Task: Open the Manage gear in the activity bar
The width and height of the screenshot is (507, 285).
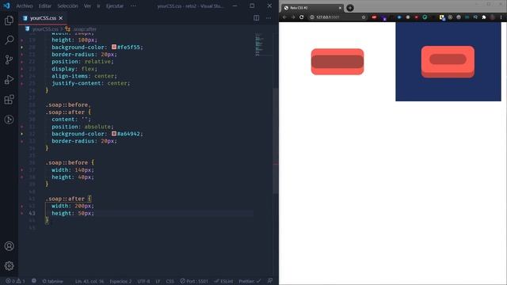Action: click(9, 266)
